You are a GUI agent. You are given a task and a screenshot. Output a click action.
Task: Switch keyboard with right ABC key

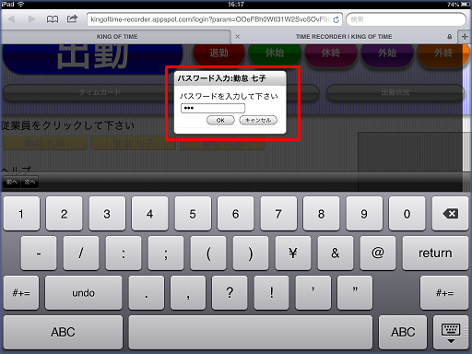coord(403,332)
